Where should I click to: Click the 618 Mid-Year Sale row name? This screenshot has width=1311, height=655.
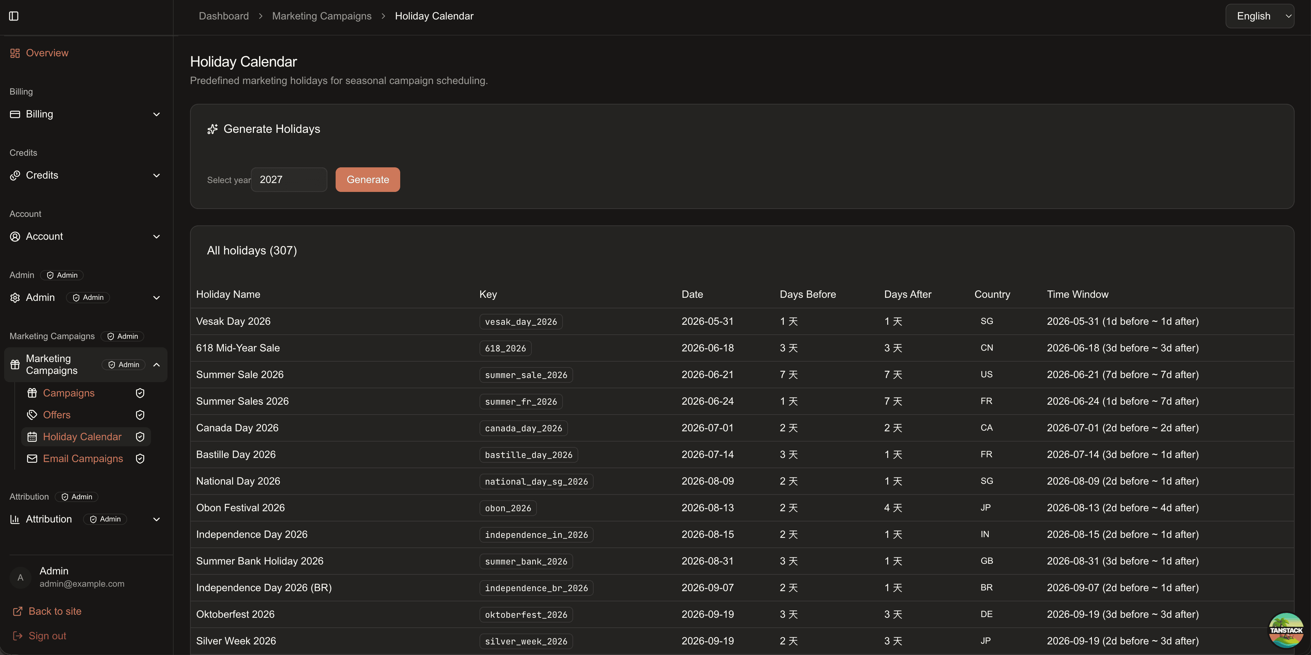click(238, 348)
